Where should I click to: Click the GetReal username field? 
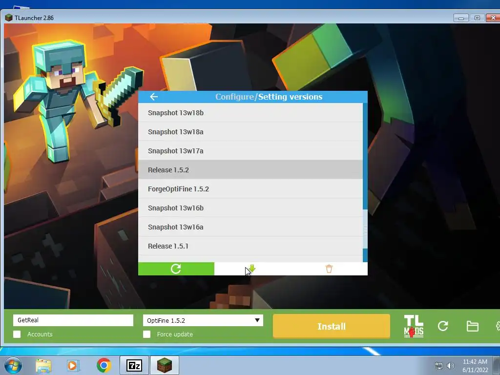73,320
